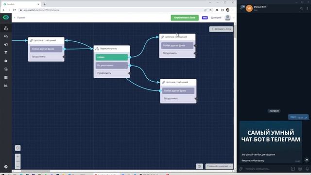Click Продолжить row in upper right block
311x175 pixels.
pyautogui.click(x=177, y=53)
